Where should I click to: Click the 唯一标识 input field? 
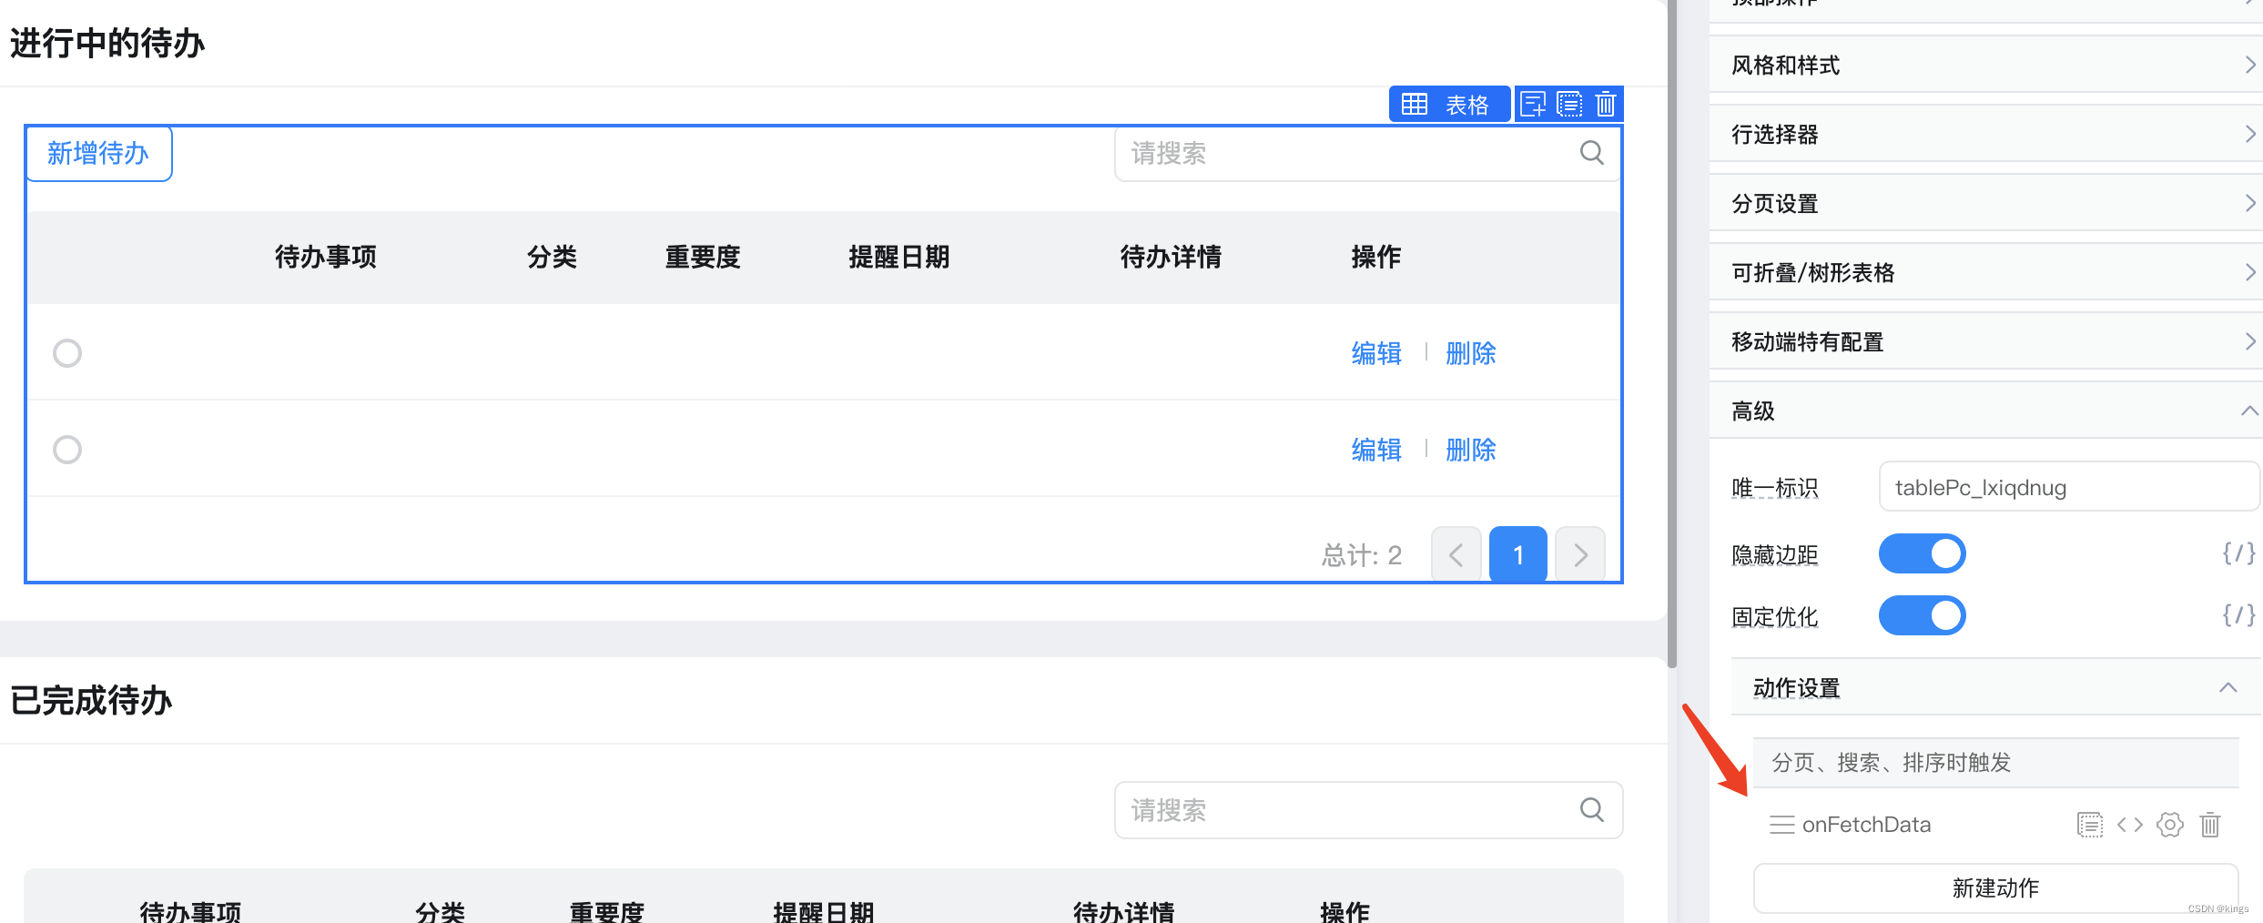[2066, 488]
